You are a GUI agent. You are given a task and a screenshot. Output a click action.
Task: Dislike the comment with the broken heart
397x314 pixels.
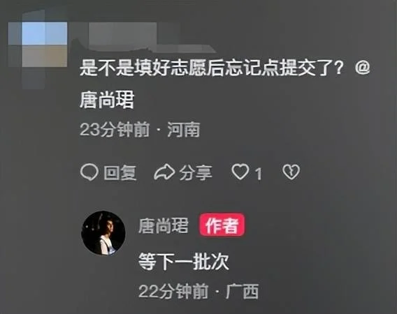click(x=291, y=172)
